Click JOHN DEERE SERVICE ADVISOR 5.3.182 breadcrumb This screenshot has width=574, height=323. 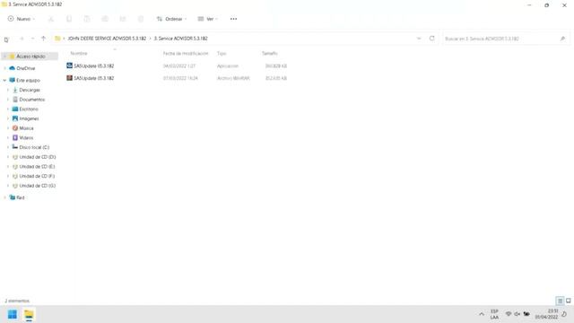107,39
